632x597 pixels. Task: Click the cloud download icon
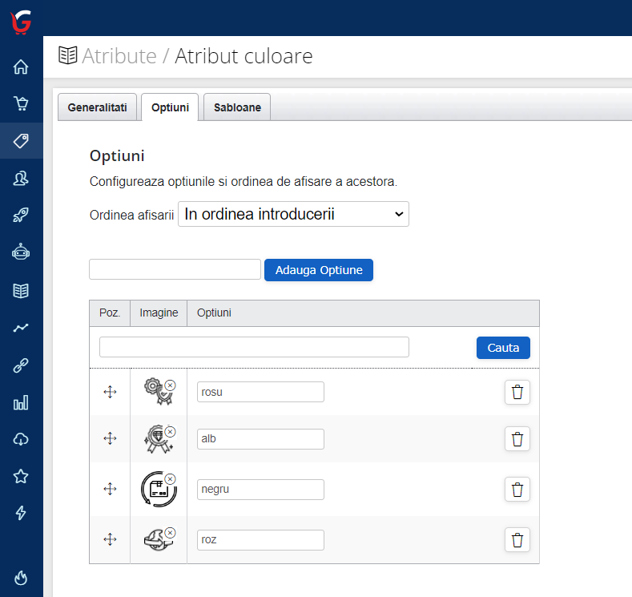pos(21,439)
